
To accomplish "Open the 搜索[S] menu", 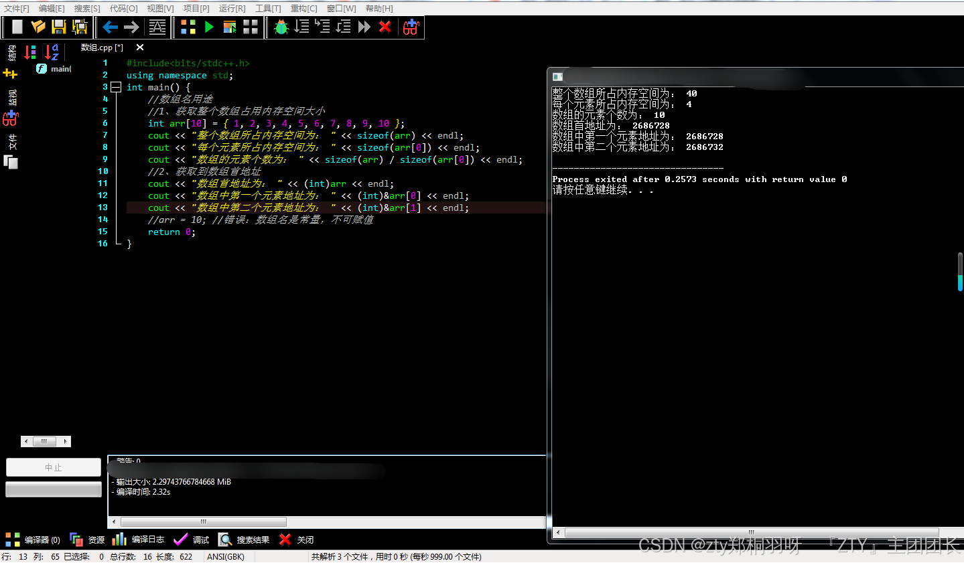I will pyautogui.click(x=87, y=8).
